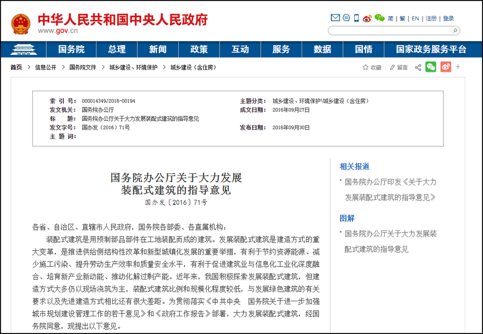483x334 pixels.
Task: Click the 注册 register link
Action: [431, 18]
